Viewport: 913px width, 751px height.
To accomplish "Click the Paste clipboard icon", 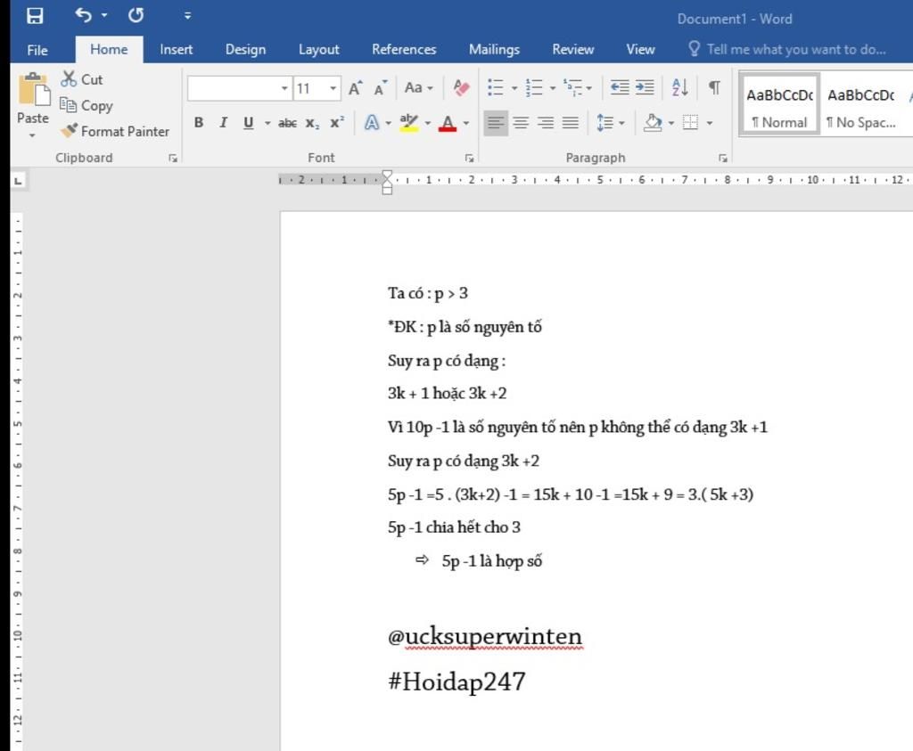I will [34, 90].
